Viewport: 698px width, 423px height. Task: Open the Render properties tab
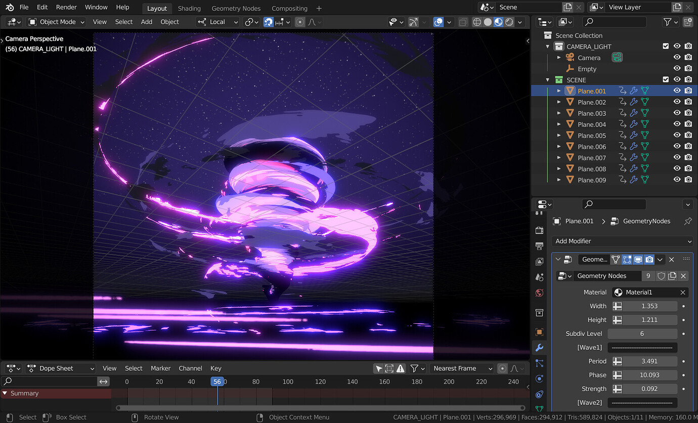point(539,230)
